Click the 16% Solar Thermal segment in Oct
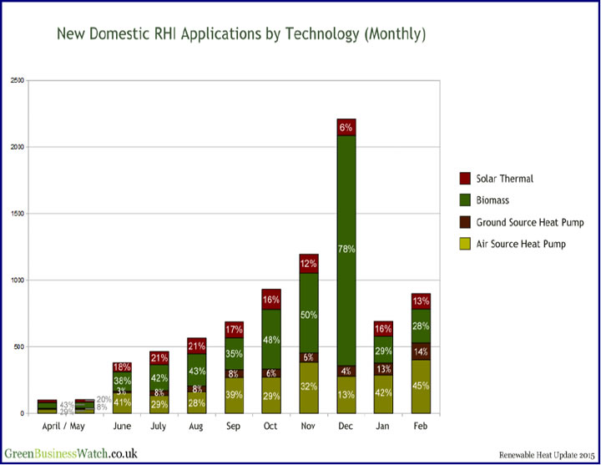 click(271, 299)
